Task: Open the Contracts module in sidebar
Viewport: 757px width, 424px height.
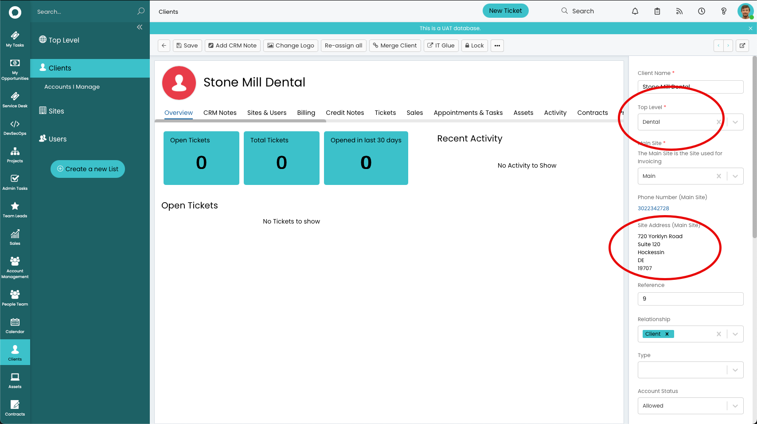Action: click(x=15, y=408)
